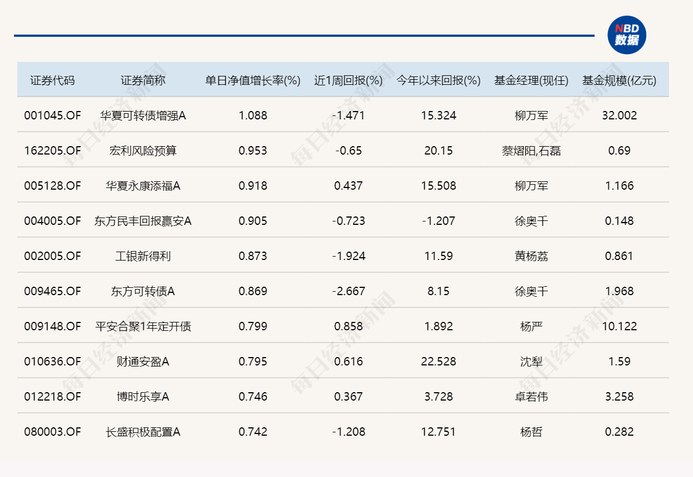Select code 162205.OF

pos(53,151)
